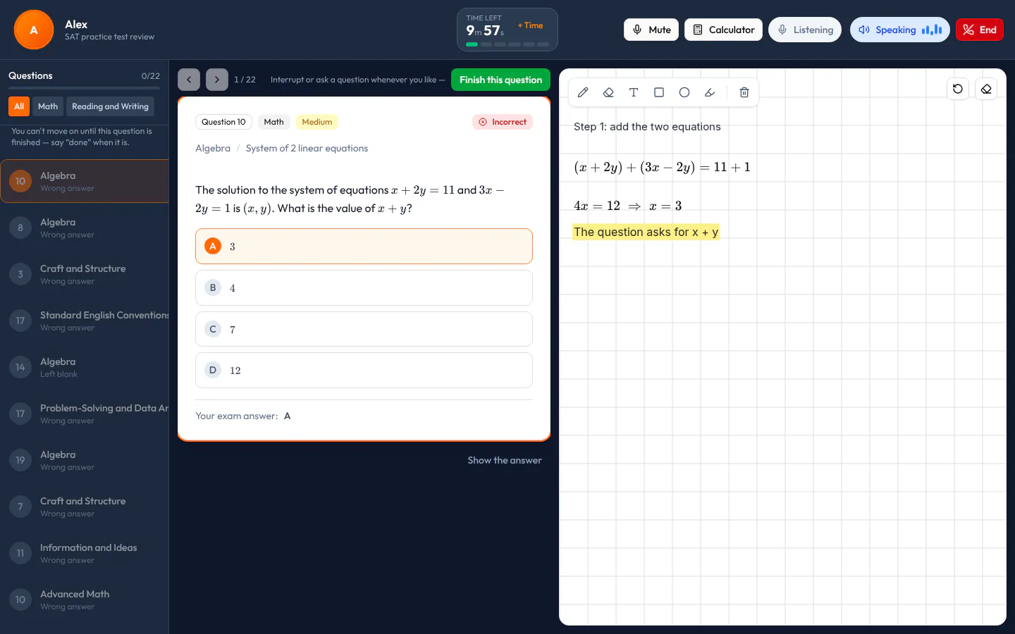Click the Questions progress bar under 0/22

[x=85, y=88]
